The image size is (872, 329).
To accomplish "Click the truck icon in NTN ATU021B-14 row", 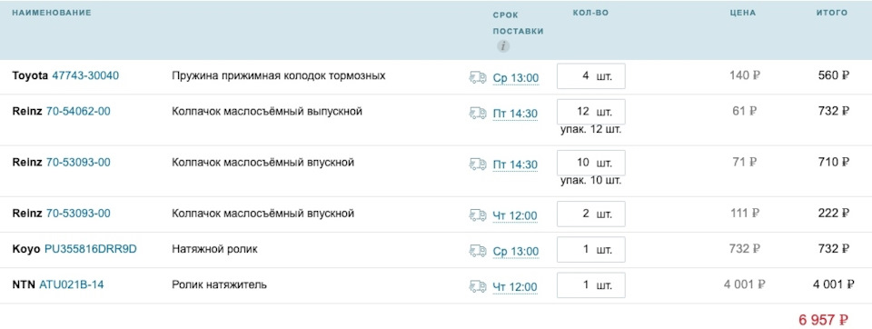I will [x=478, y=286].
